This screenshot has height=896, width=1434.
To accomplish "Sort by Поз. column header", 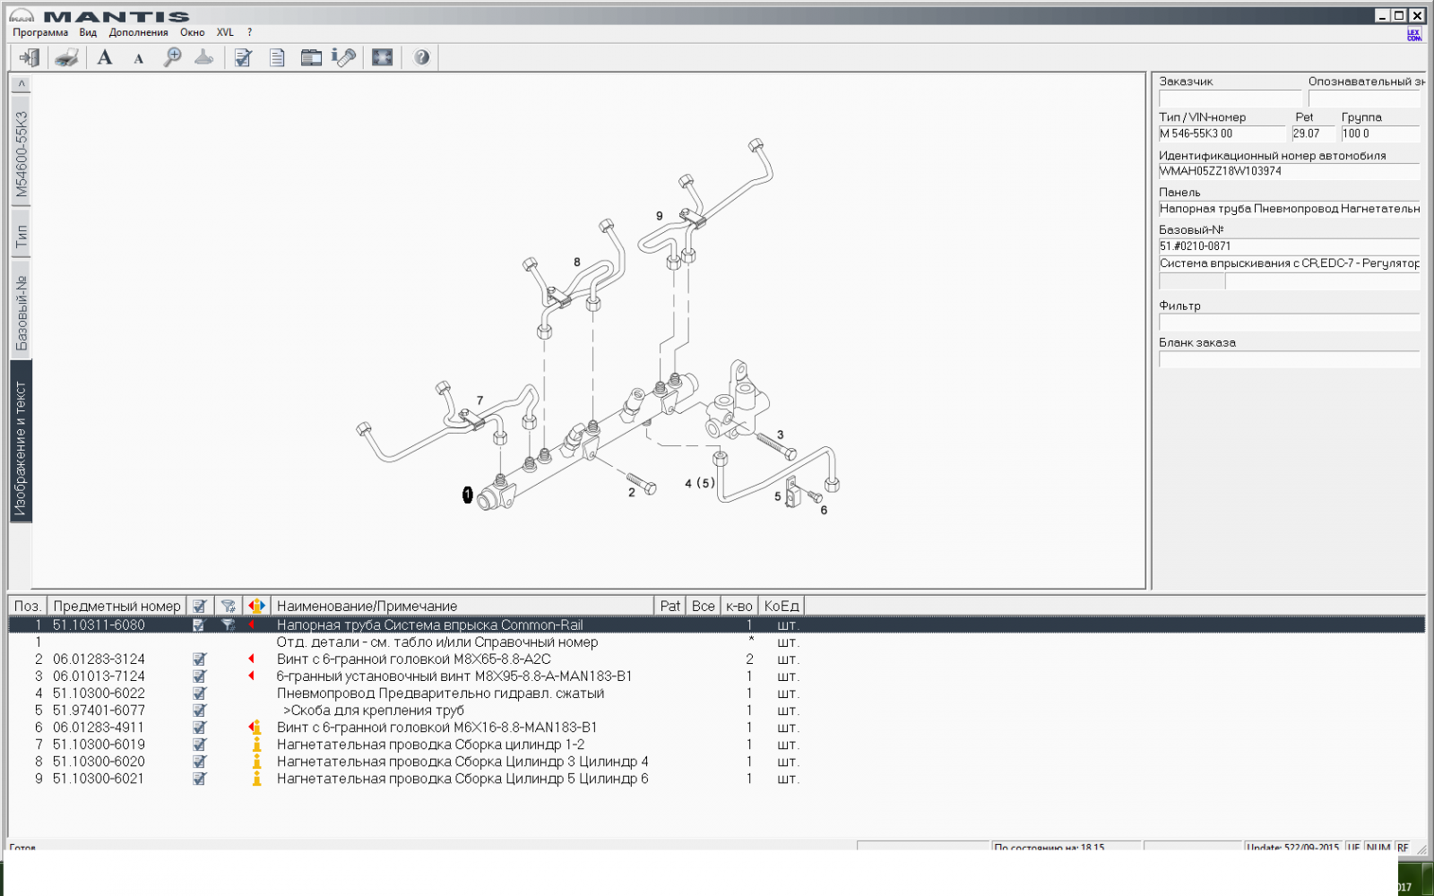I will [x=27, y=607].
